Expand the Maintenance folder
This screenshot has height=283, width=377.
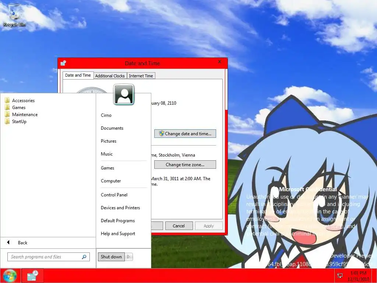(x=21, y=114)
